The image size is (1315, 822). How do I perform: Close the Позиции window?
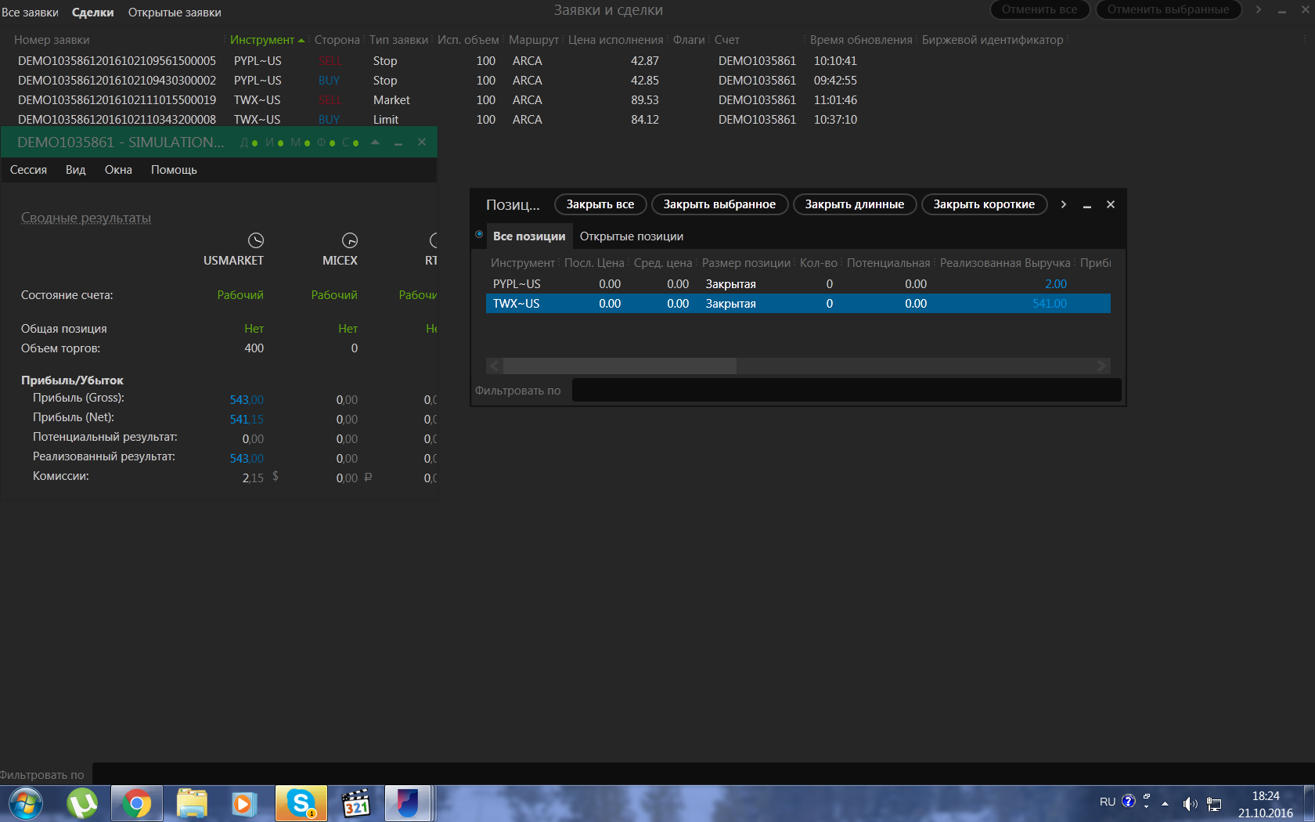(x=1111, y=204)
